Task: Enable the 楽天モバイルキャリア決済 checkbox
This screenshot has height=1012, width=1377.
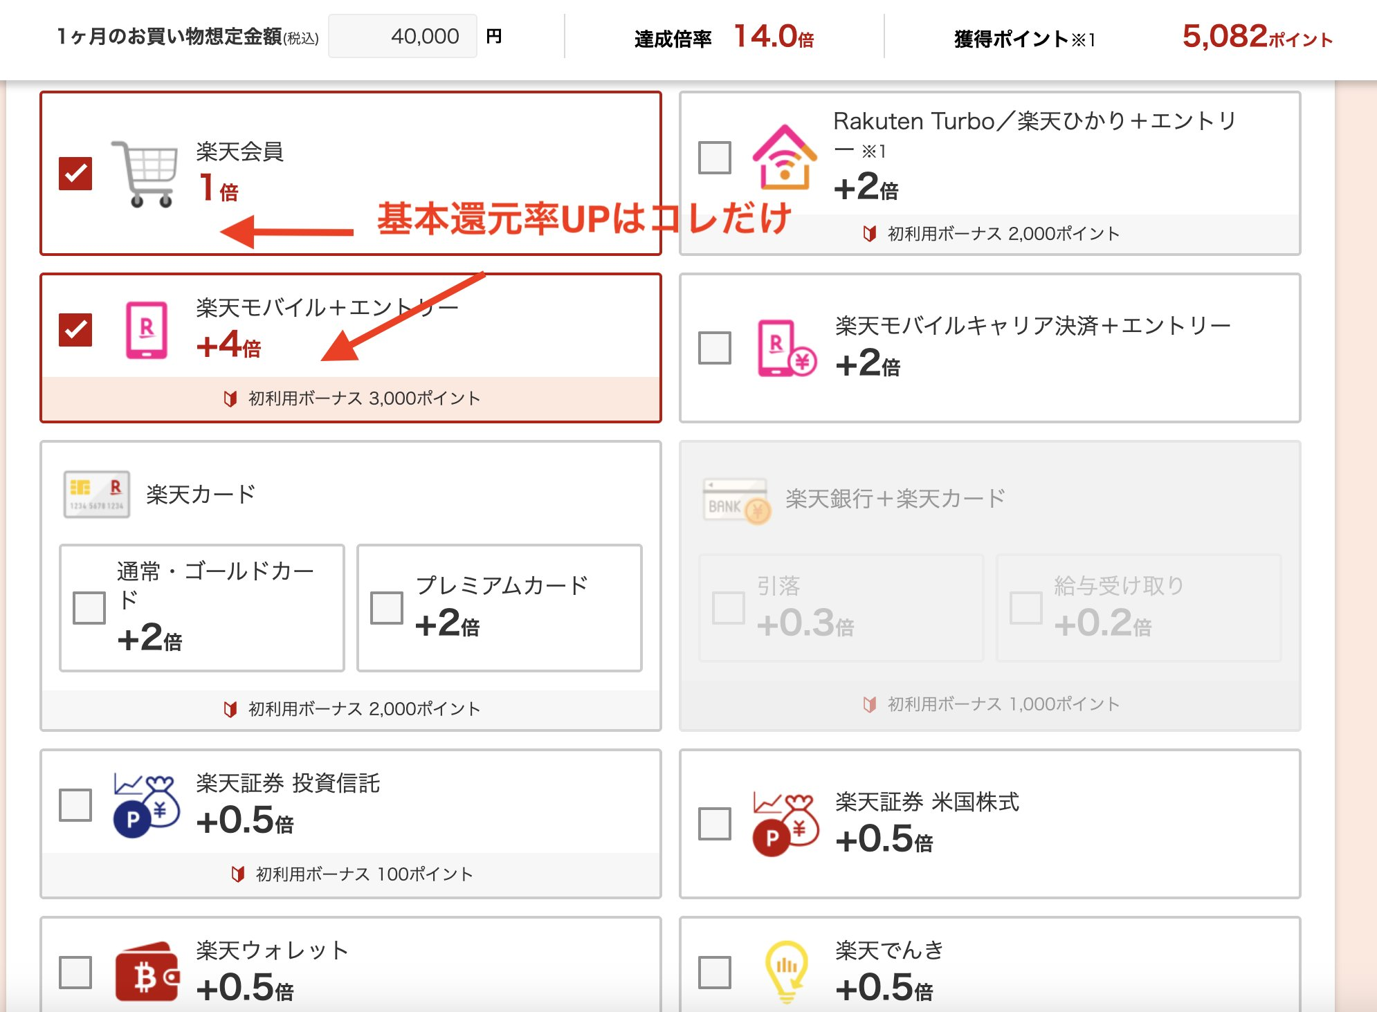Action: pos(715,348)
